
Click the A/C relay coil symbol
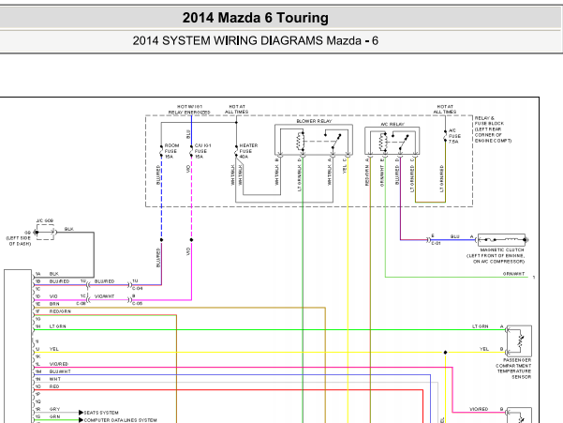point(383,142)
